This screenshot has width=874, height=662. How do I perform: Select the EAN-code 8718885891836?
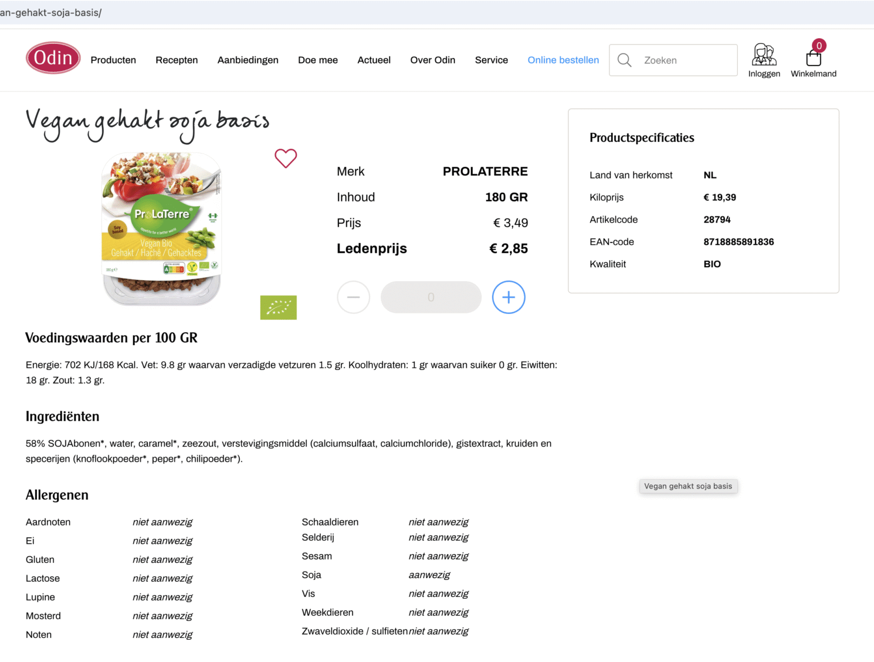739,242
